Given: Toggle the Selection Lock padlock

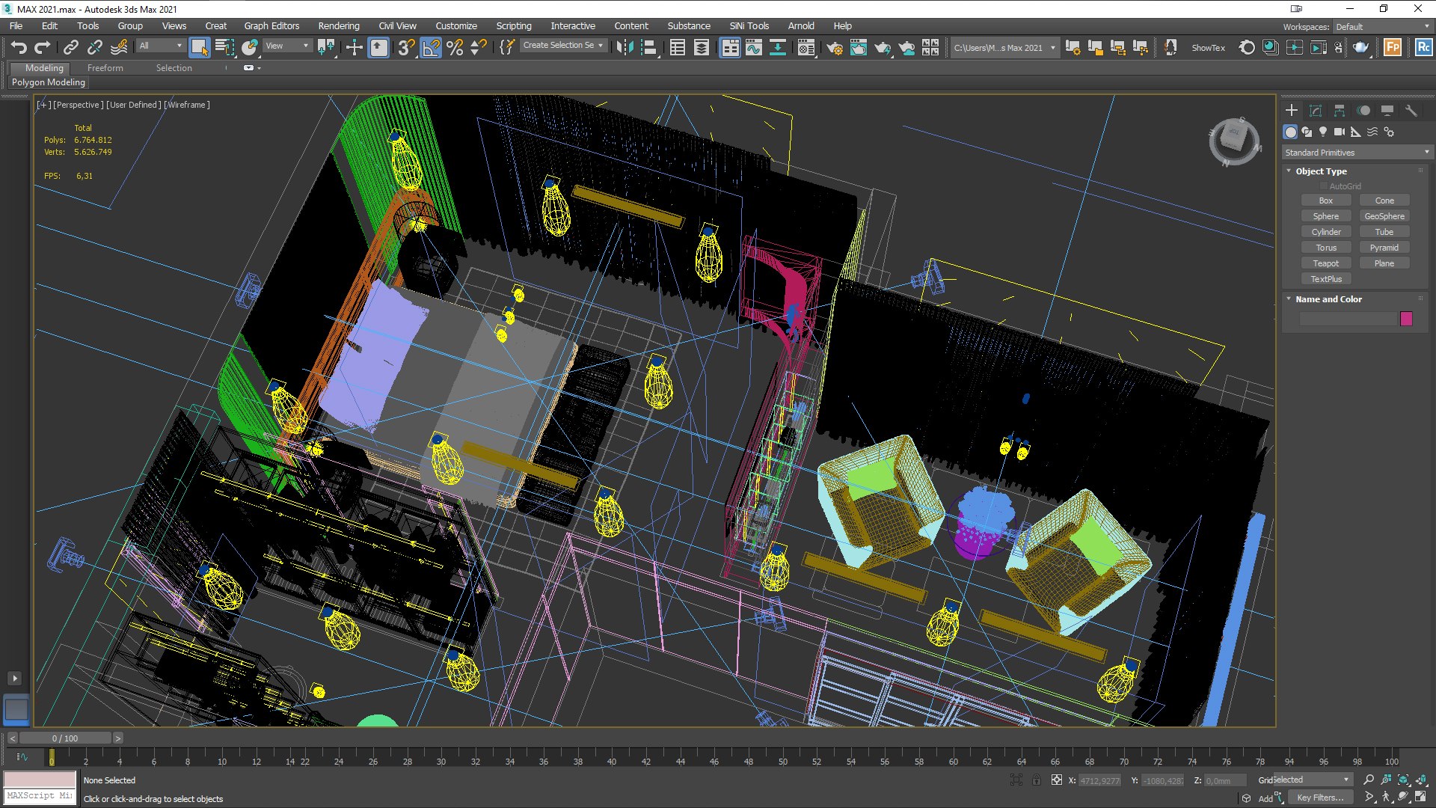Looking at the screenshot, I should [x=1037, y=780].
